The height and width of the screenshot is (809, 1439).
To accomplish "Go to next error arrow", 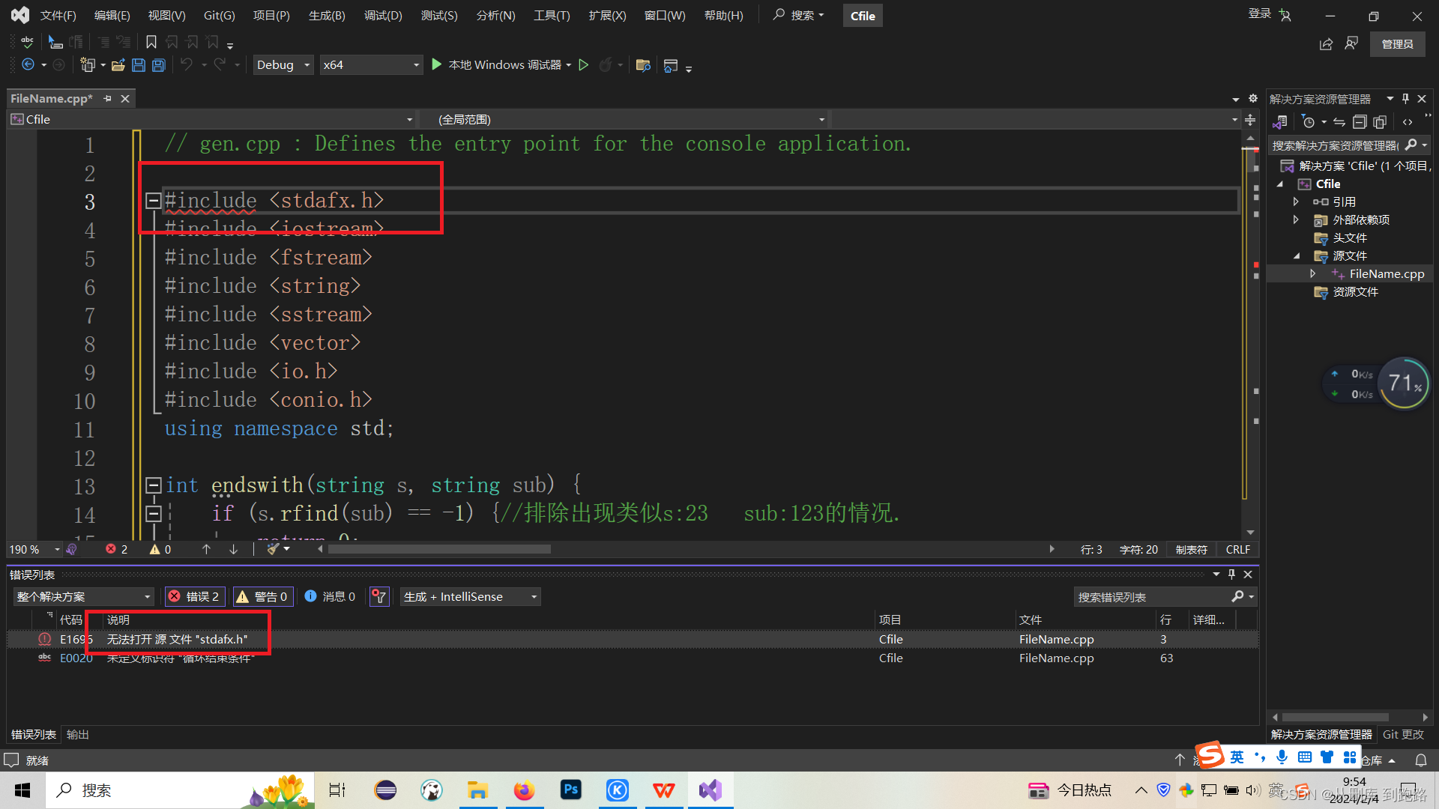I will [234, 549].
